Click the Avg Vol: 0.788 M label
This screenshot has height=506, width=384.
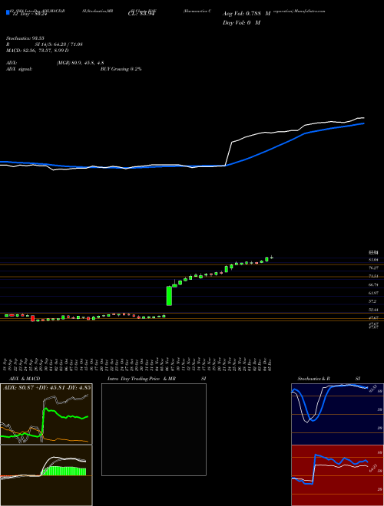[x=247, y=14]
